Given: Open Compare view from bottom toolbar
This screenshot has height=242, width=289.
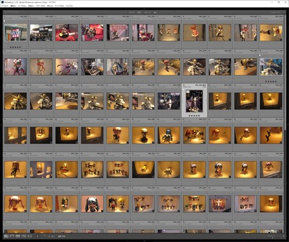Looking at the screenshot, I should tap(18, 236).
